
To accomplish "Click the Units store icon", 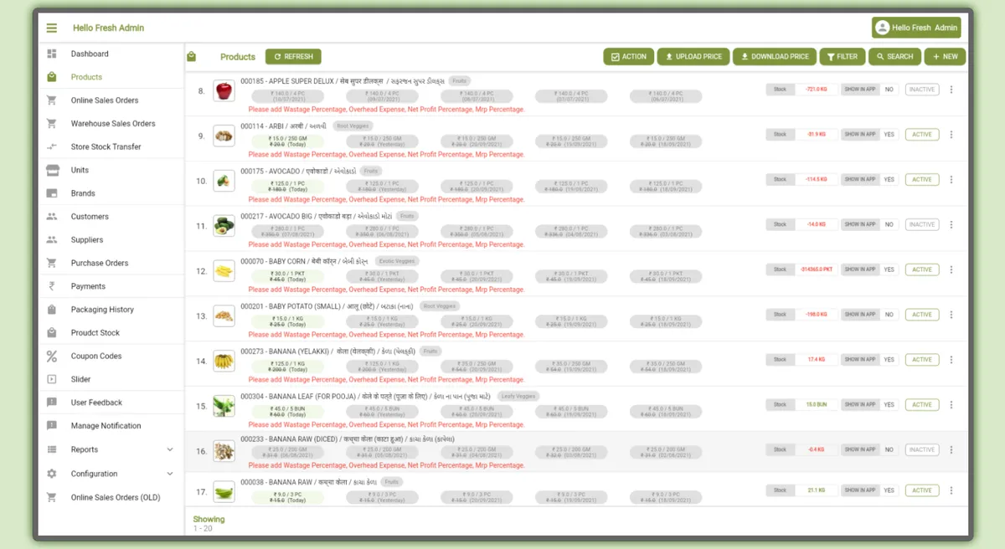I will tap(52, 170).
